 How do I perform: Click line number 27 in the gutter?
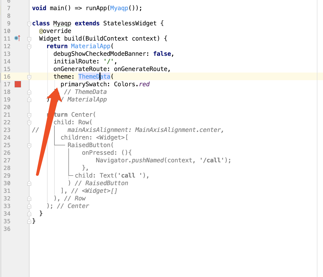pos(7,160)
